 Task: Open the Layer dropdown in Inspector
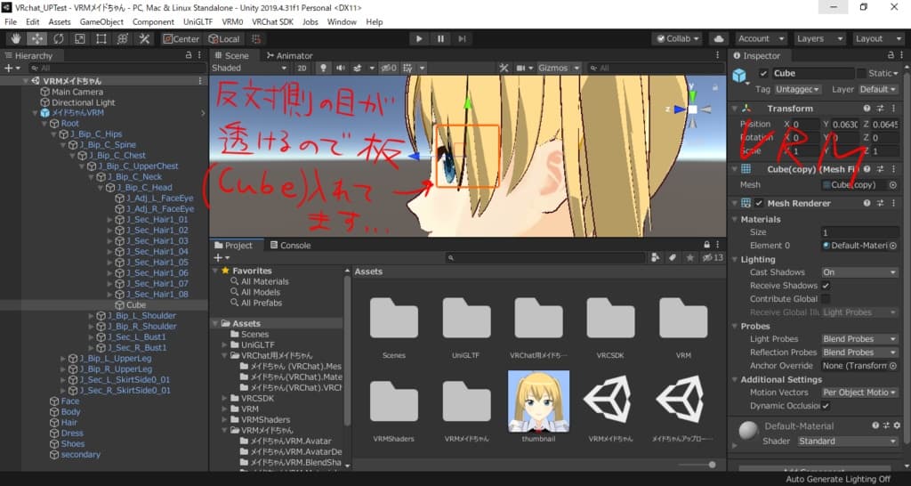click(878, 90)
